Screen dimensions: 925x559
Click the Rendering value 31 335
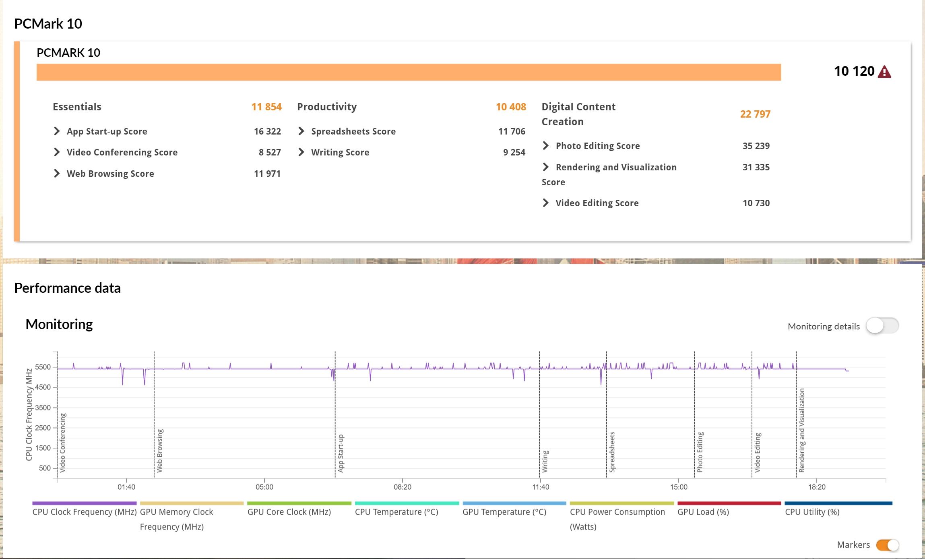[756, 167]
